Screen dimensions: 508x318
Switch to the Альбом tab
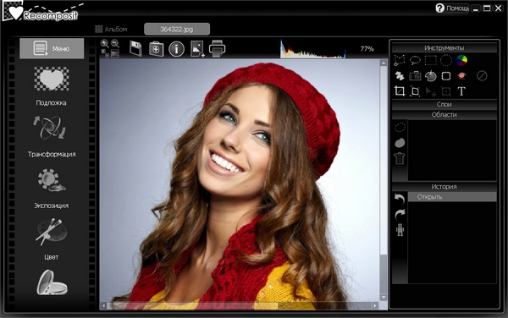pyautogui.click(x=111, y=29)
